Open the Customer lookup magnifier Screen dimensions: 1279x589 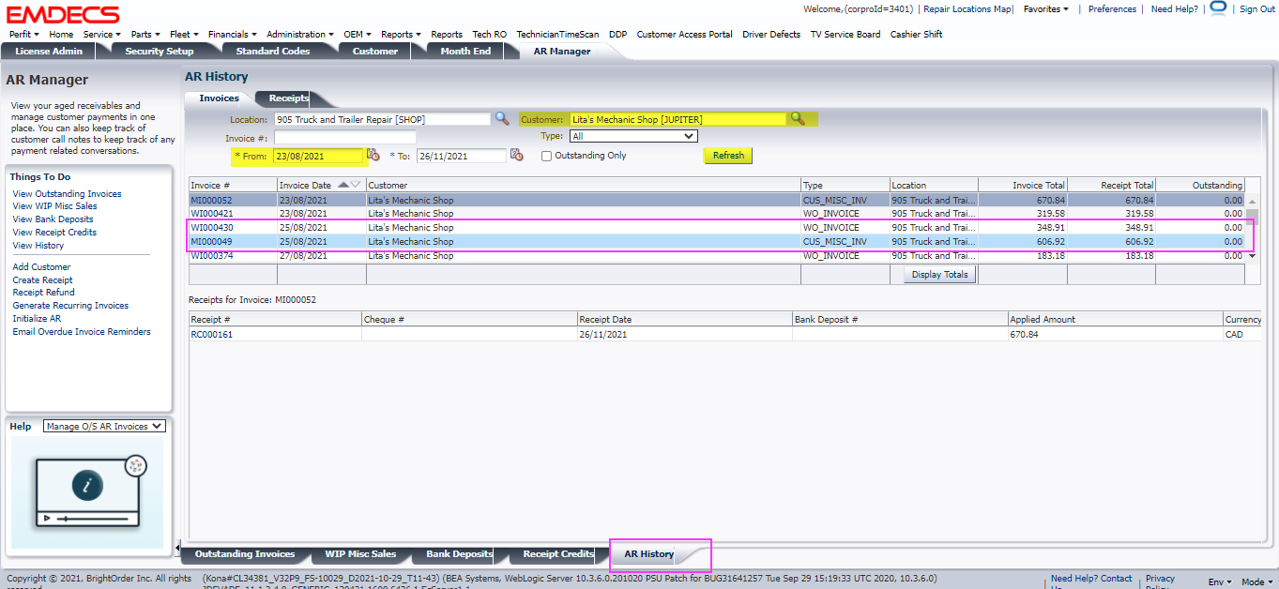[x=798, y=119]
